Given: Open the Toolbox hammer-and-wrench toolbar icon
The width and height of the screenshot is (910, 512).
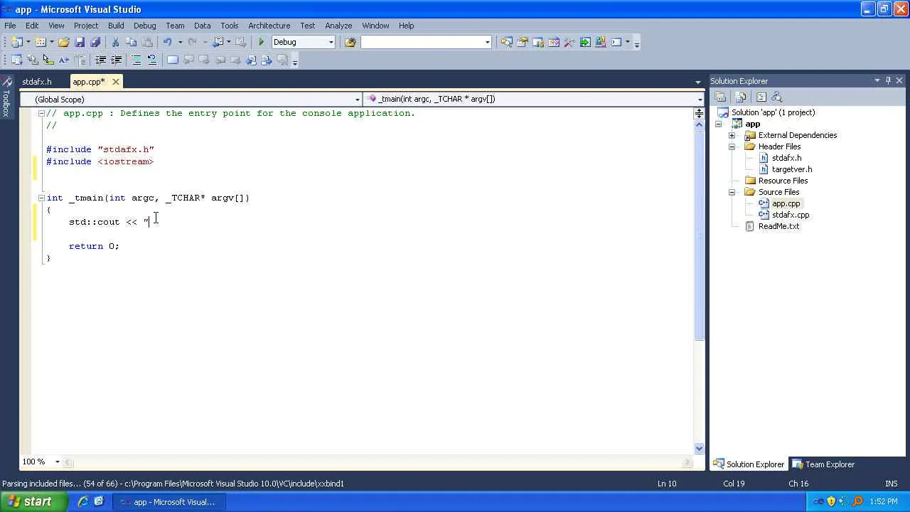Looking at the screenshot, I should [x=569, y=42].
